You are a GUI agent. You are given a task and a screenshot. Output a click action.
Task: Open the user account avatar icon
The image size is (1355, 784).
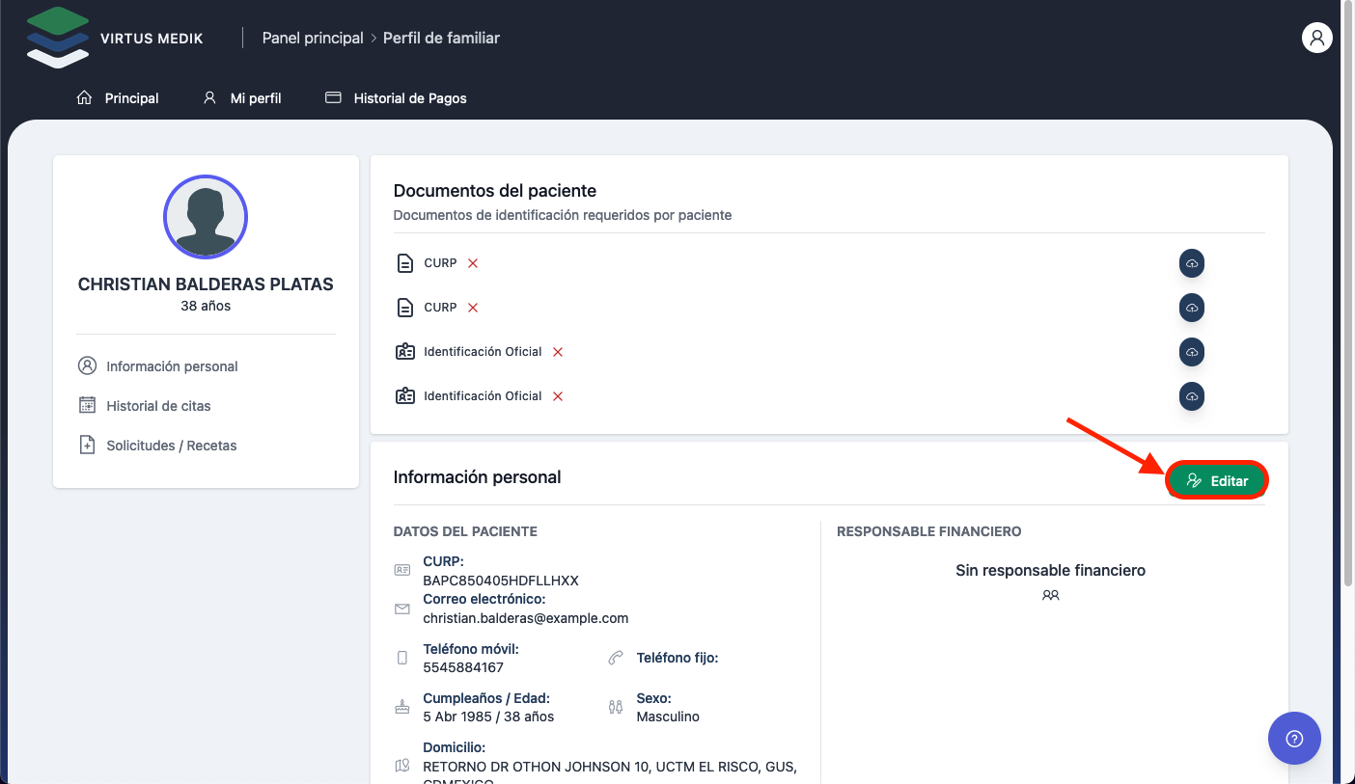(1316, 38)
